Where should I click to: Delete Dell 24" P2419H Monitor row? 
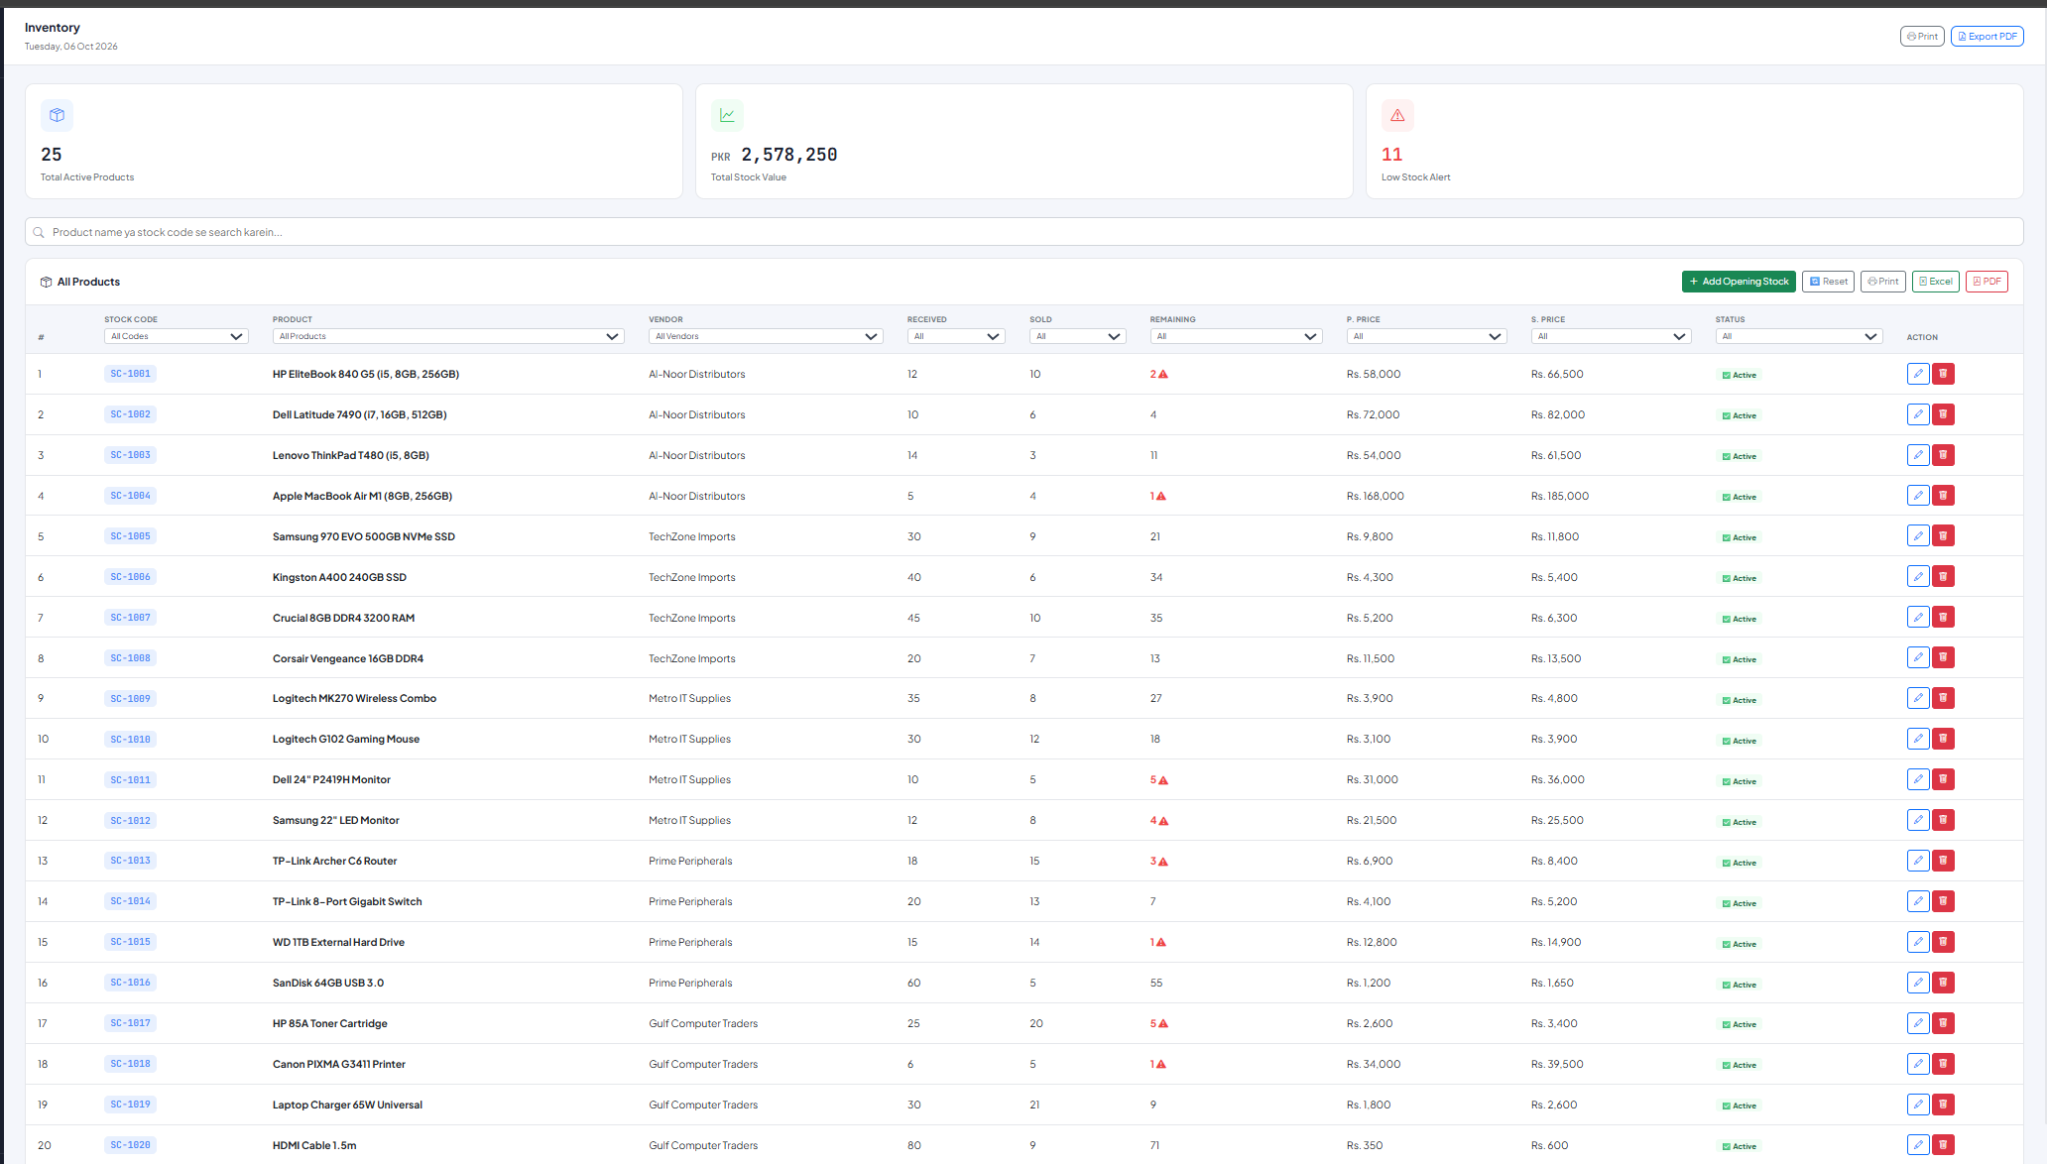tap(1943, 779)
